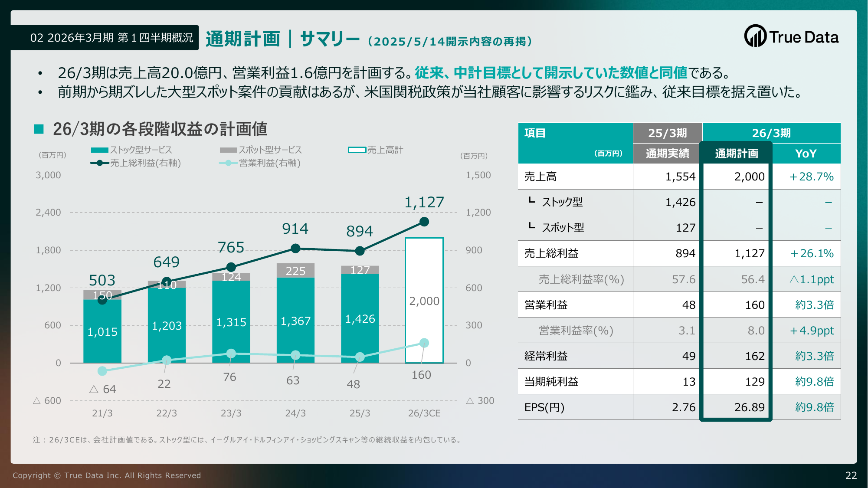Select the YoY column header
Image resolution: width=868 pixels, height=488 pixels.
[806, 154]
